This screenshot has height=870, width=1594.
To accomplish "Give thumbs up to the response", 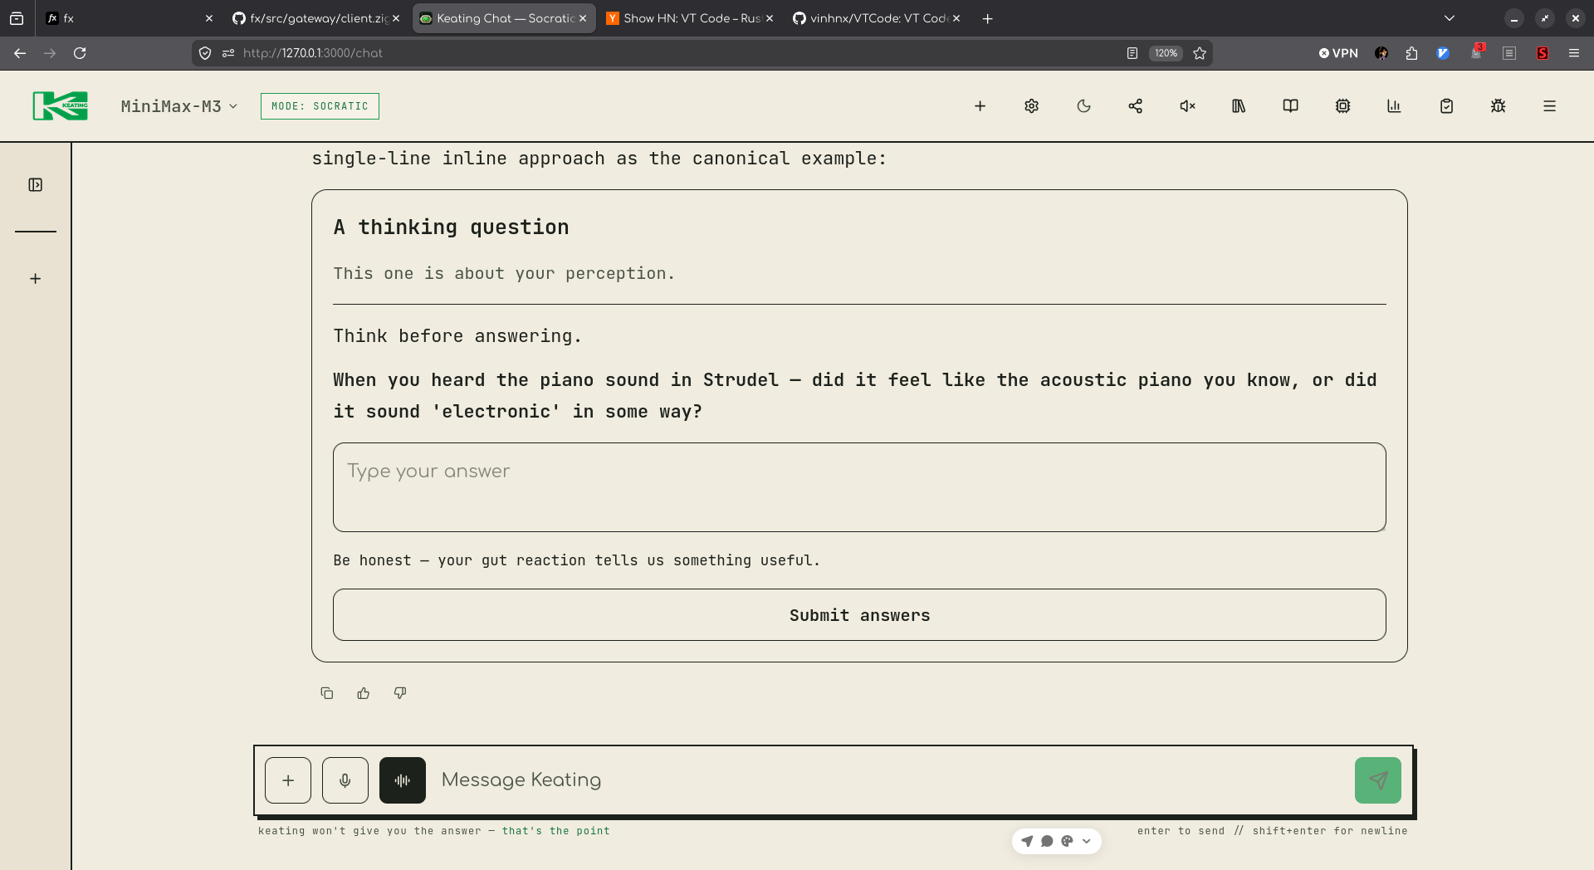I will pyautogui.click(x=364, y=693).
